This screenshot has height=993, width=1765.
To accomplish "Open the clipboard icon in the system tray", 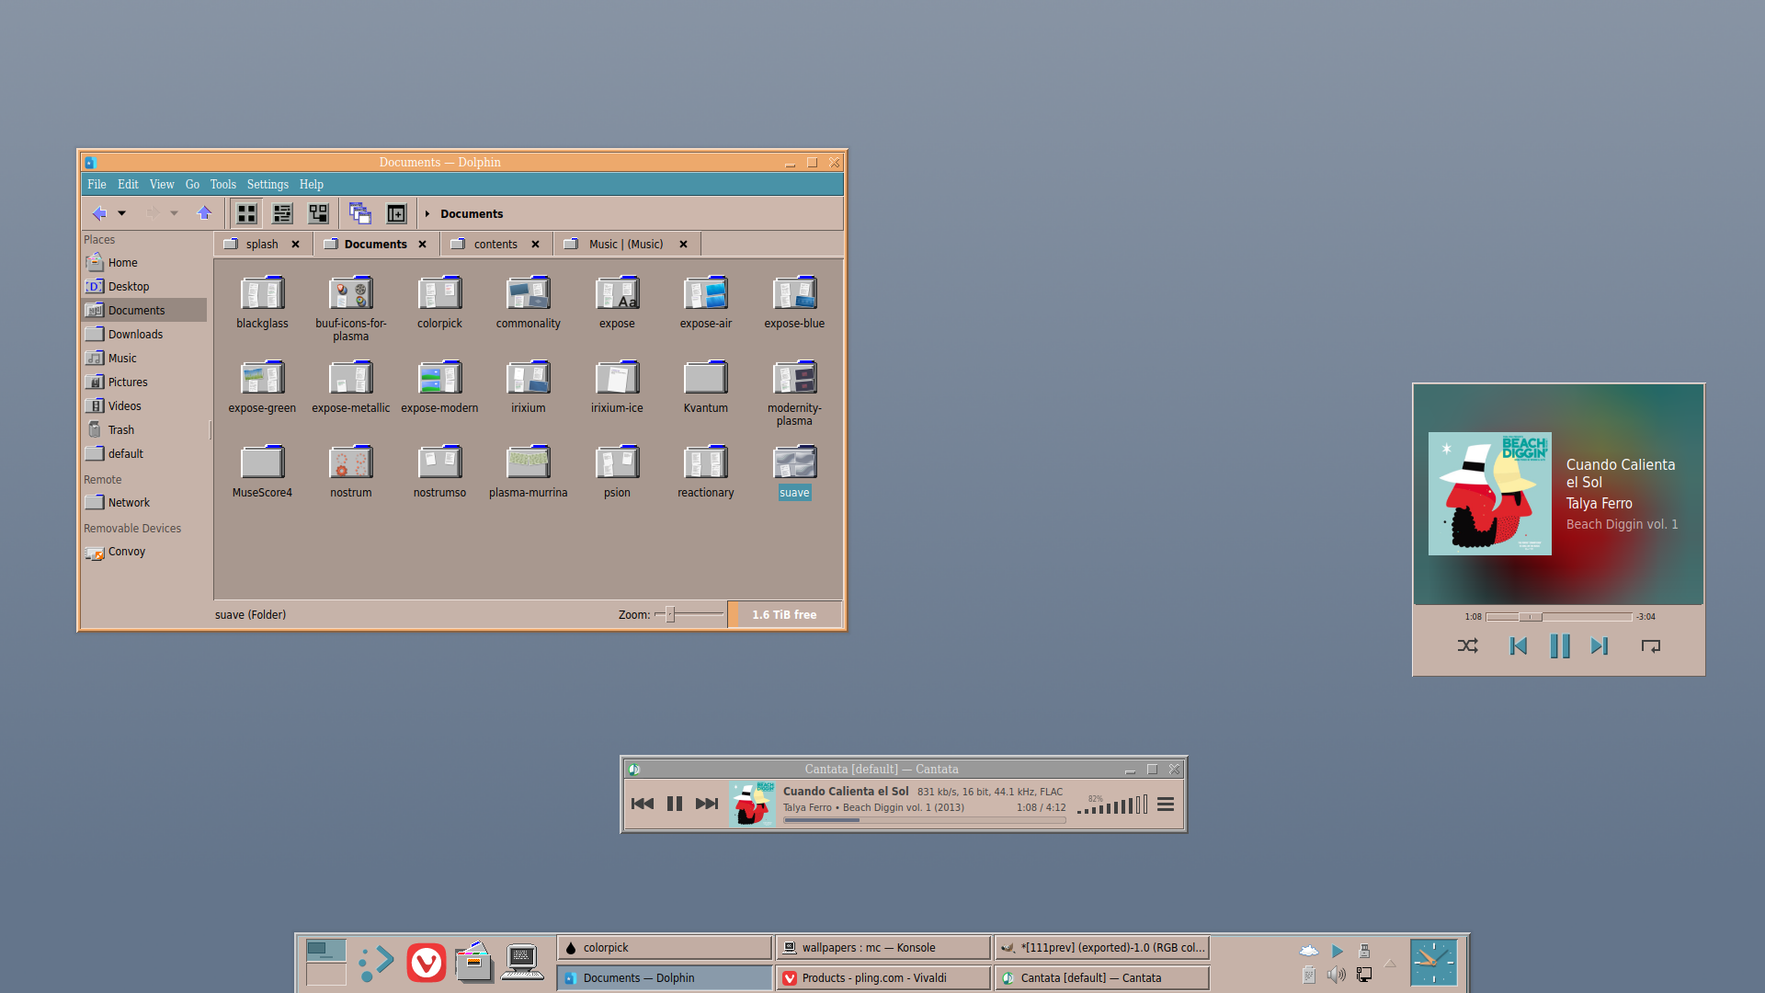I will tap(1308, 975).
